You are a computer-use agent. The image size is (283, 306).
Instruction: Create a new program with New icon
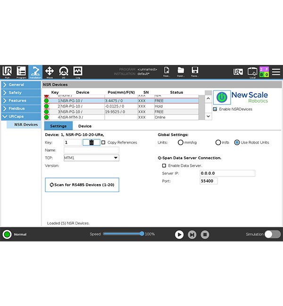[166, 72]
